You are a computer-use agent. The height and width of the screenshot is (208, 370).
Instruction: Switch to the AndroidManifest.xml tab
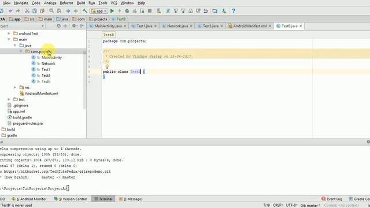[x=250, y=26]
